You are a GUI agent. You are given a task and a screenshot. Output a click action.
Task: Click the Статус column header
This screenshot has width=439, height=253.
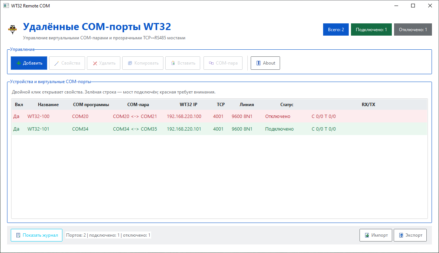click(287, 105)
